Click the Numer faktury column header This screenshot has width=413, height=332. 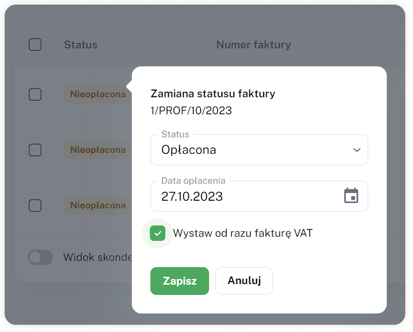pos(253,45)
